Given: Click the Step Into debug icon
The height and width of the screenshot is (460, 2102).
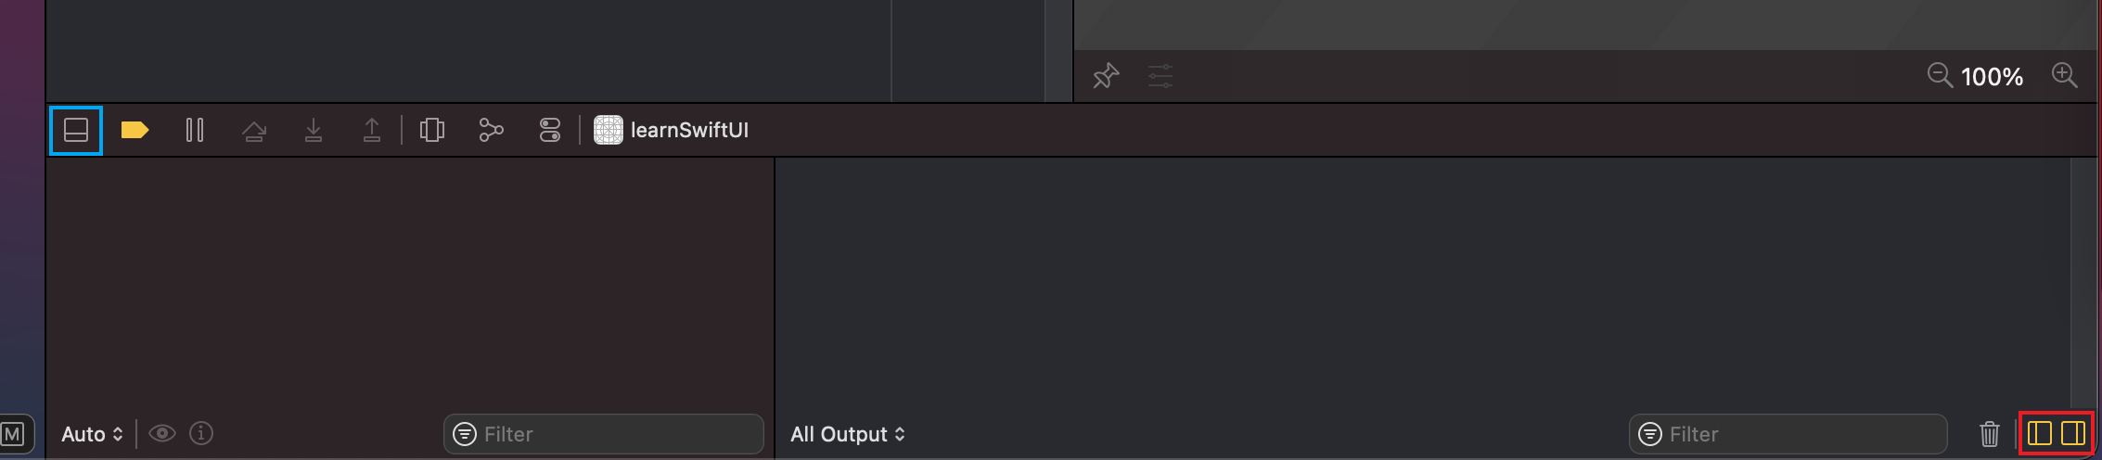Looking at the screenshot, I should click(314, 130).
